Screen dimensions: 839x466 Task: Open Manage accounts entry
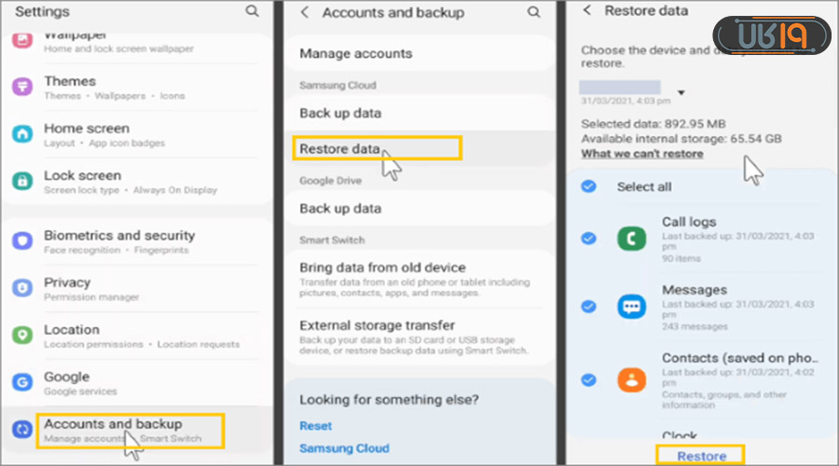click(x=355, y=53)
